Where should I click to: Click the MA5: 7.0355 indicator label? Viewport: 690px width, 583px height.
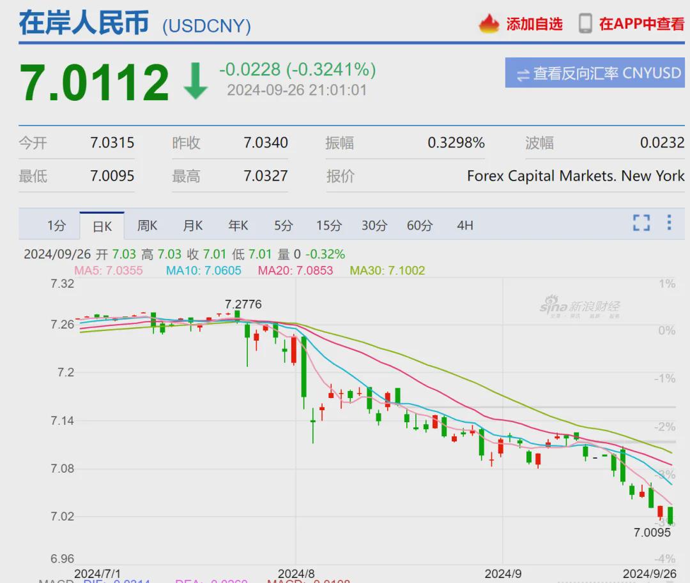click(108, 270)
